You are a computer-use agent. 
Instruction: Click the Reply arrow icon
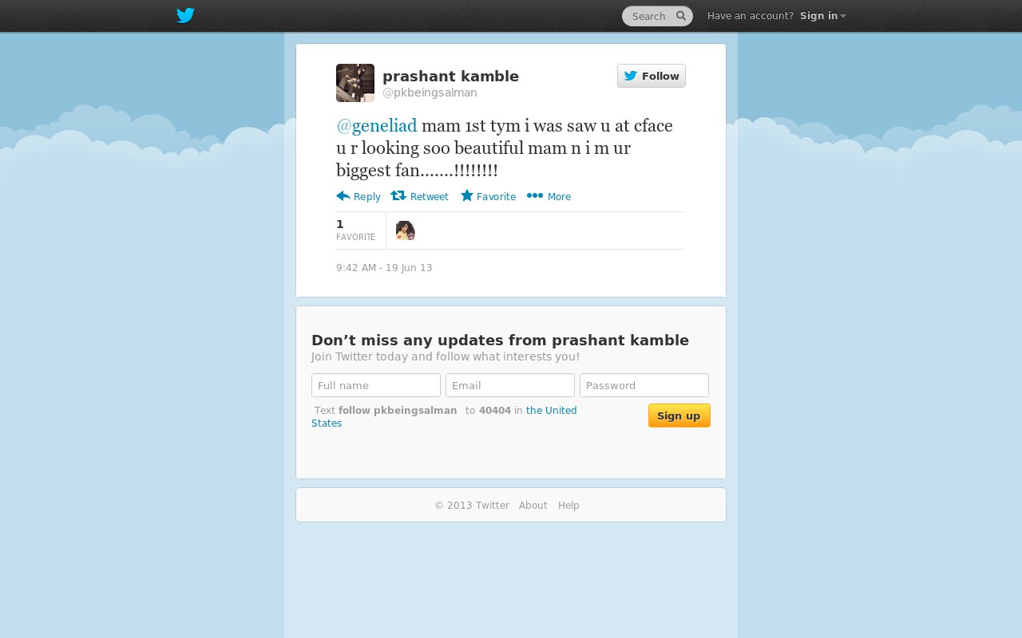tap(343, 196)
